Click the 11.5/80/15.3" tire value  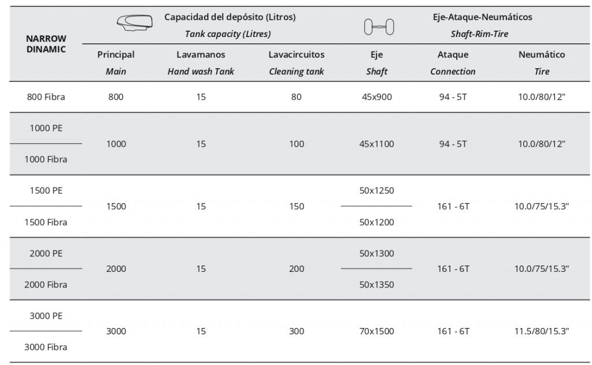(x=542, y=331)
